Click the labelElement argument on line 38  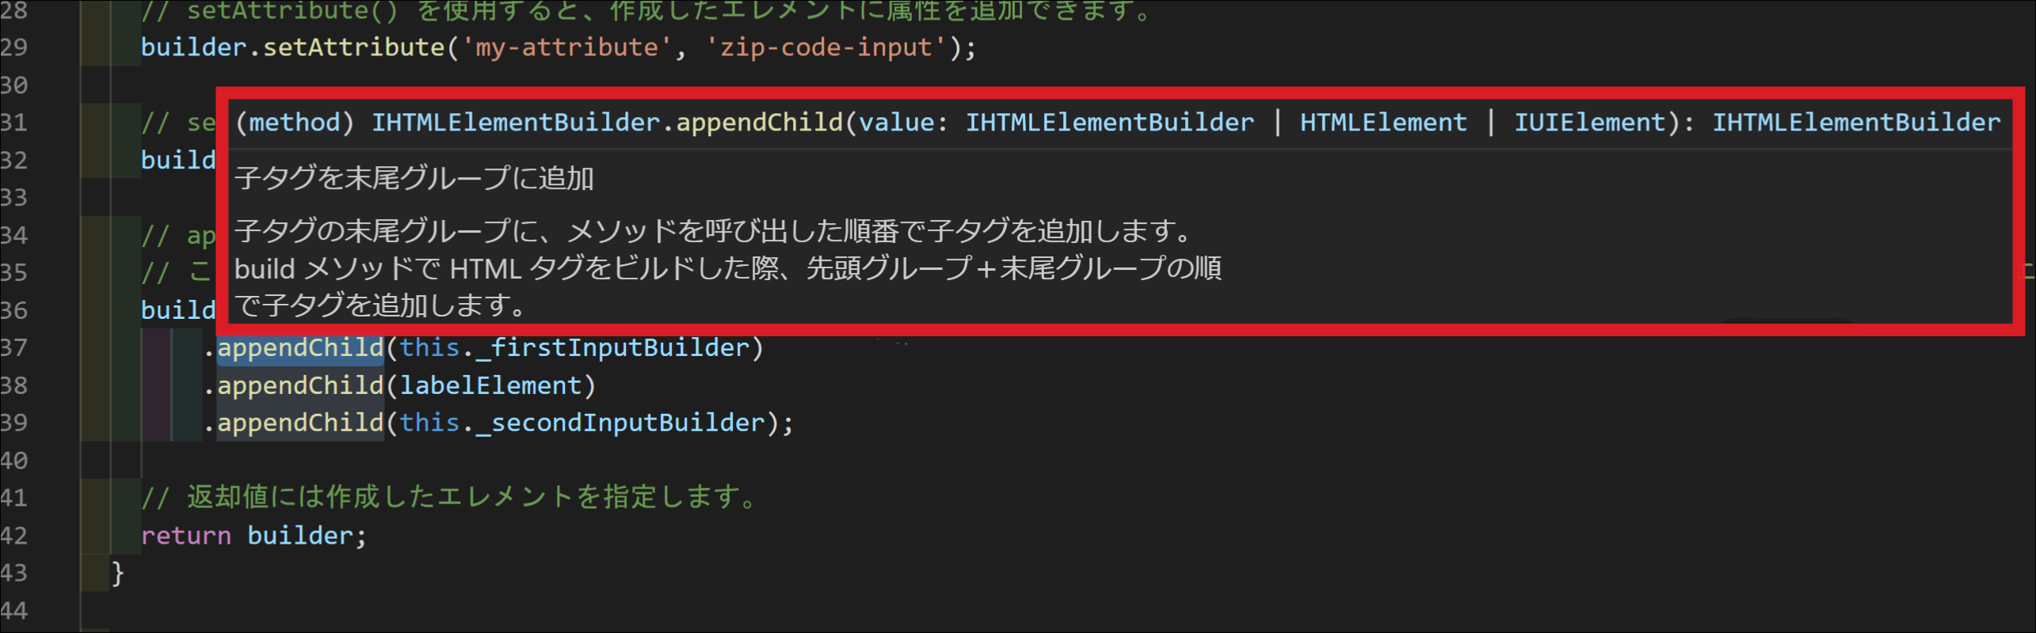490,385
